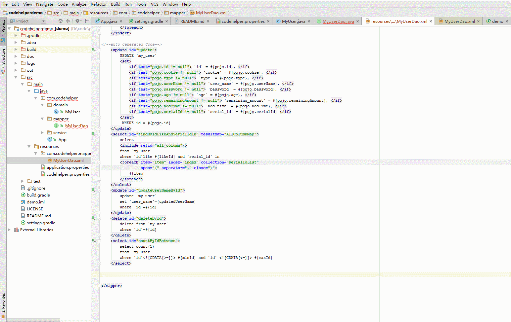Collapse the update block with gutter arrow
This screenshot has height=322, width=511.
click(x=99, y=50)
